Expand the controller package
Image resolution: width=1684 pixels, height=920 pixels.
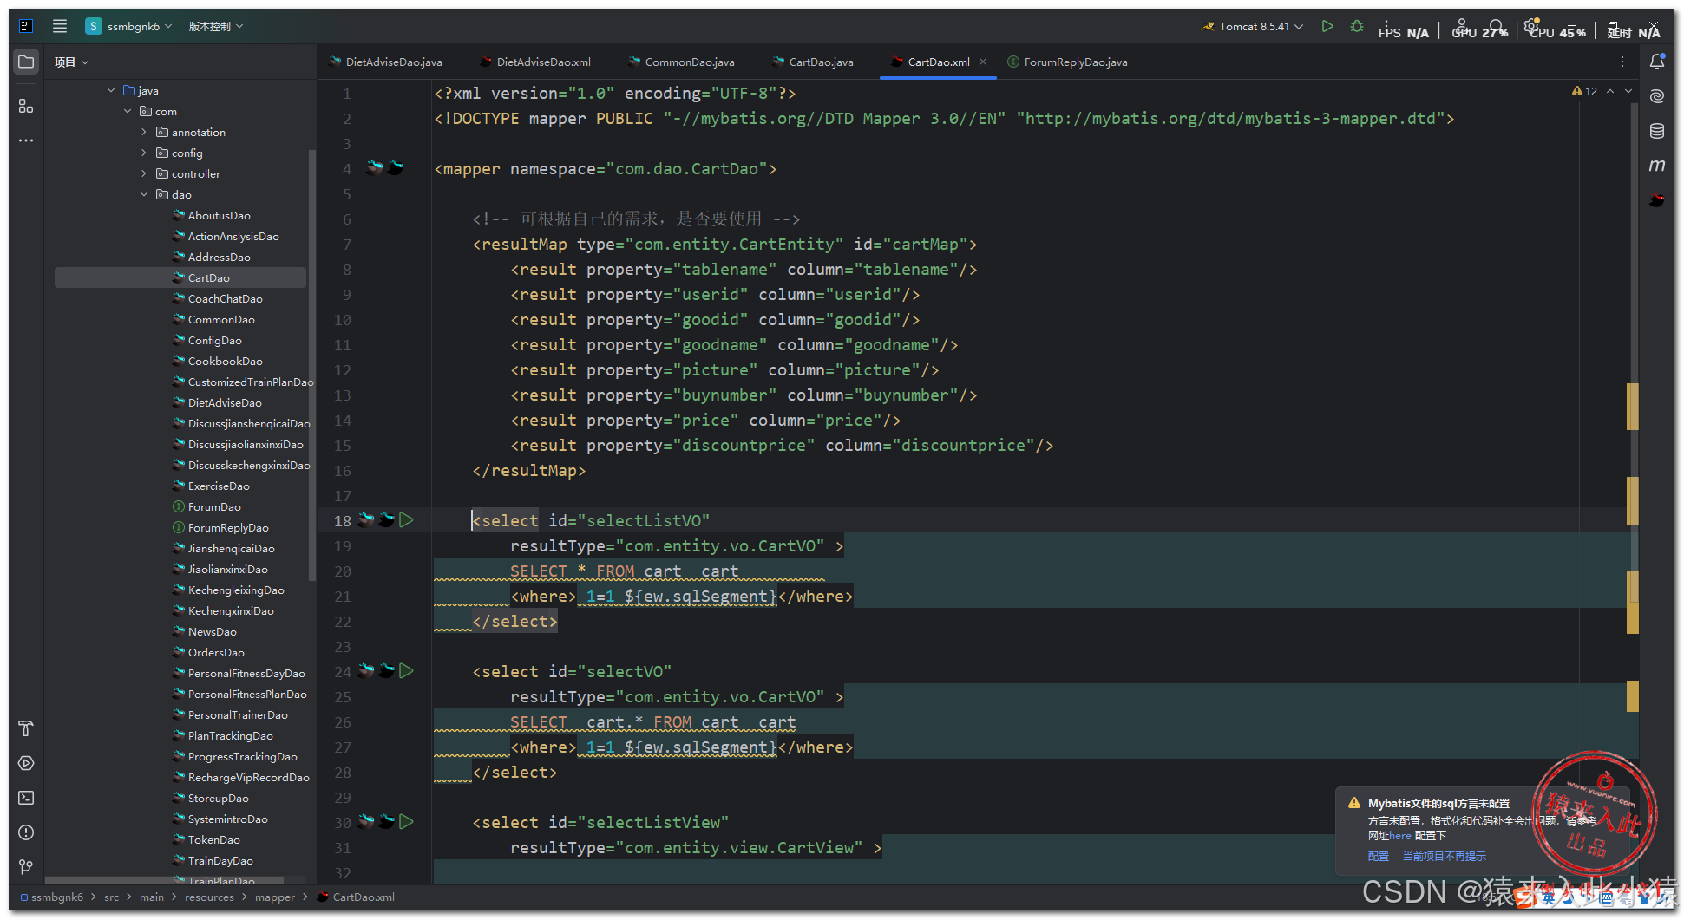click(x=144, y=173)
